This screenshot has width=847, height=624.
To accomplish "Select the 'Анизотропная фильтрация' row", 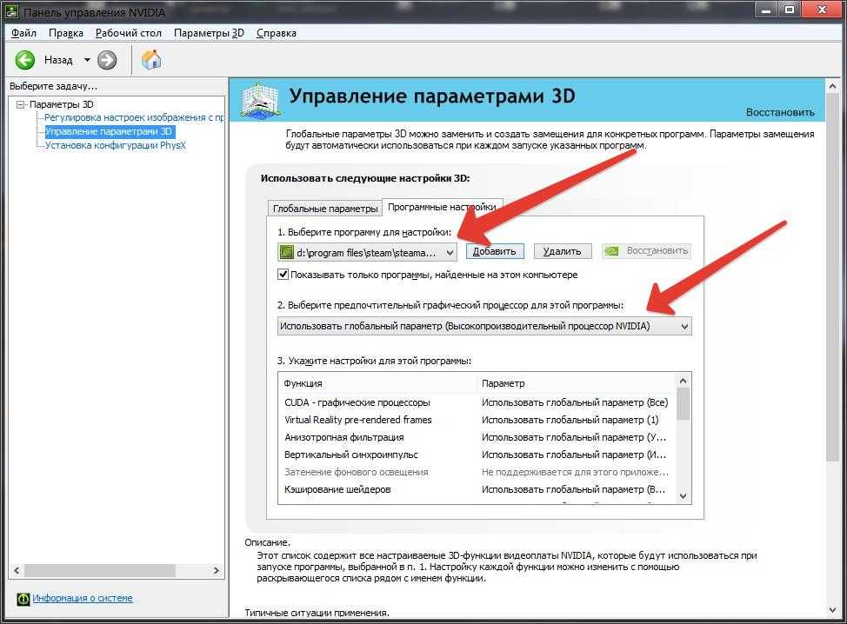I will pyautogui.click(x=476, y=437).
